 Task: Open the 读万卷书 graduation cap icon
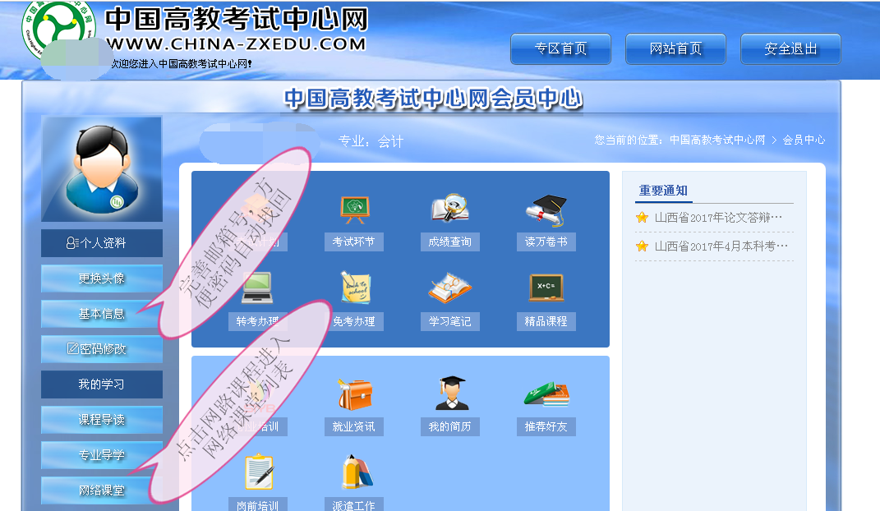click(546, 209)
